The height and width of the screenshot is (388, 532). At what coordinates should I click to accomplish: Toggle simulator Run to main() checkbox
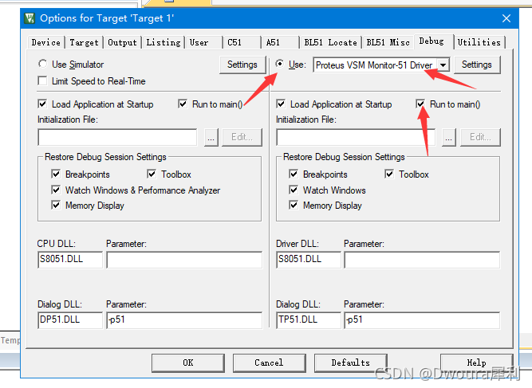[183, 104]
